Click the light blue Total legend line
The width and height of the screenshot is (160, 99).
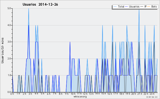(x=115, y=7)
